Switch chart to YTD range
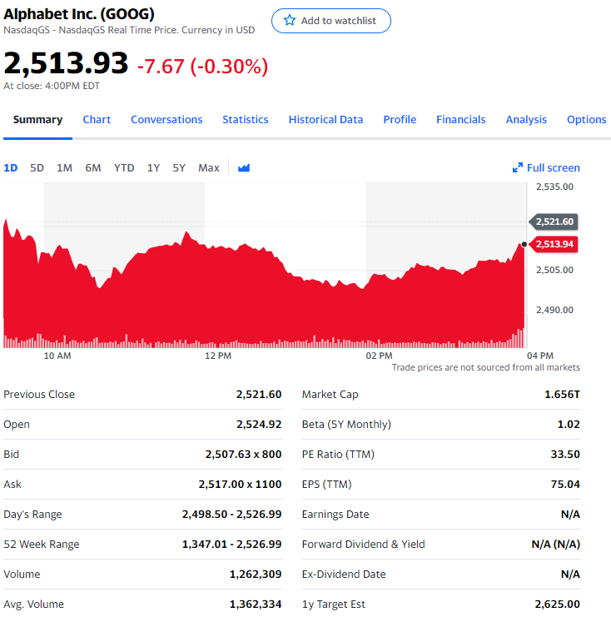This screenshot has width=611, height=622. [x=124, y=168]
